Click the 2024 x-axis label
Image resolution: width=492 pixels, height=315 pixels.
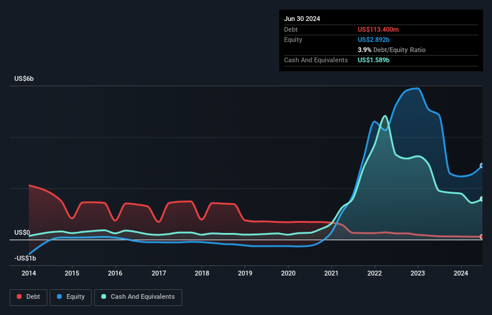[461, 273]
